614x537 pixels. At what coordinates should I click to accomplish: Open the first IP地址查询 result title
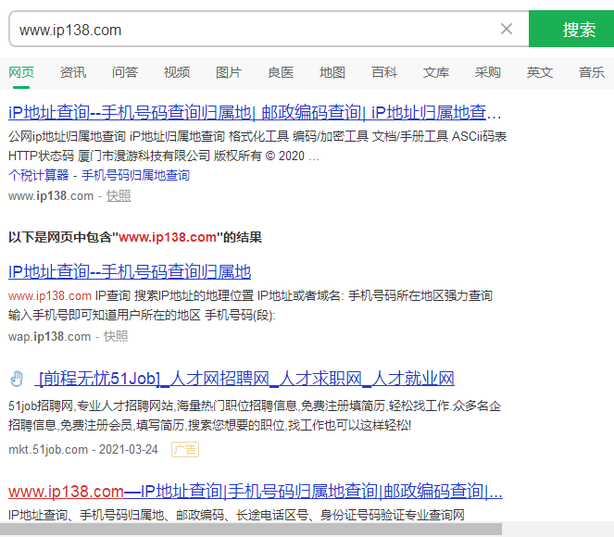(x=255, y=113)
